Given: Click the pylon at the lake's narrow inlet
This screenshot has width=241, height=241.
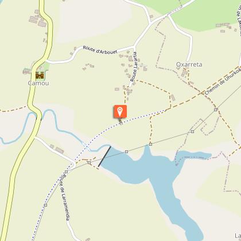Looking at the screenshot, I should pyautogui.click(x=150, y=144).
